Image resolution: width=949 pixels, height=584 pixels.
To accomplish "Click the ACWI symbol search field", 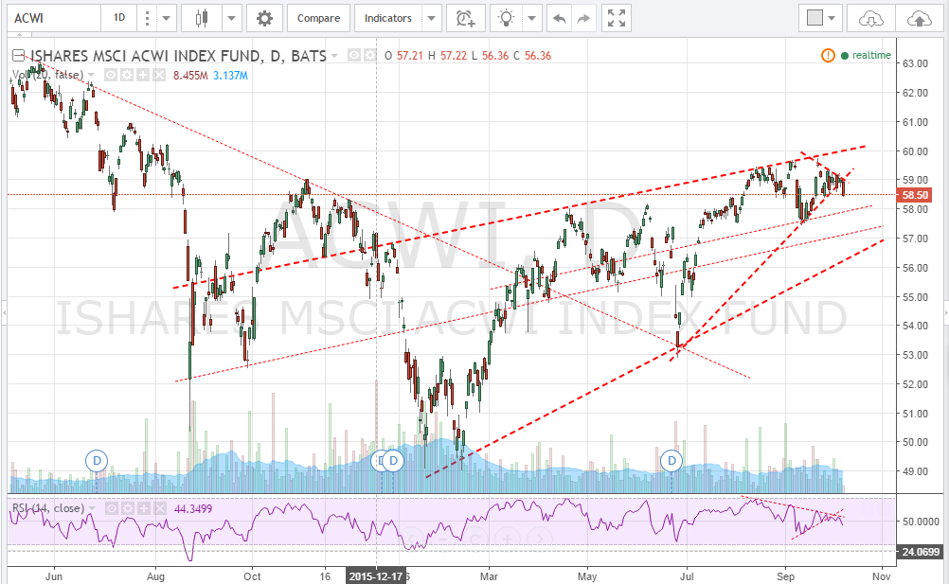I will pyautogui.click(x=53, y=18).
